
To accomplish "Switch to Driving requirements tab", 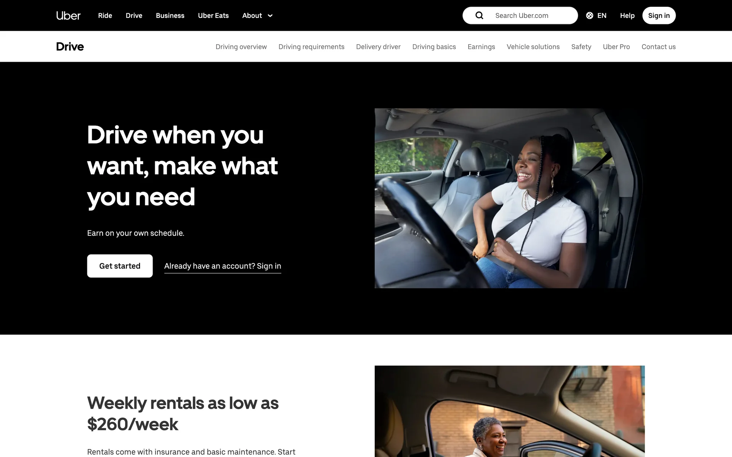I will point(311,47).
